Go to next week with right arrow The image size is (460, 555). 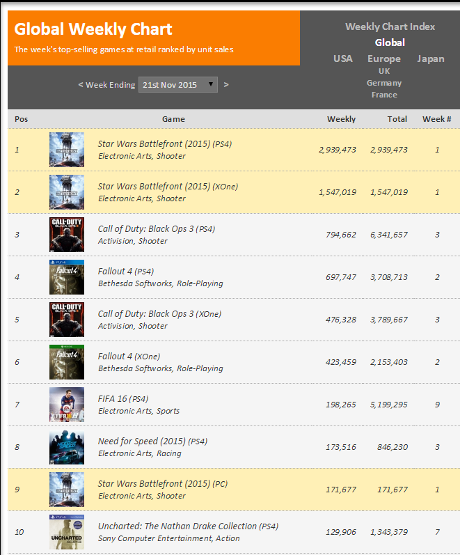(x=226, y=84)
